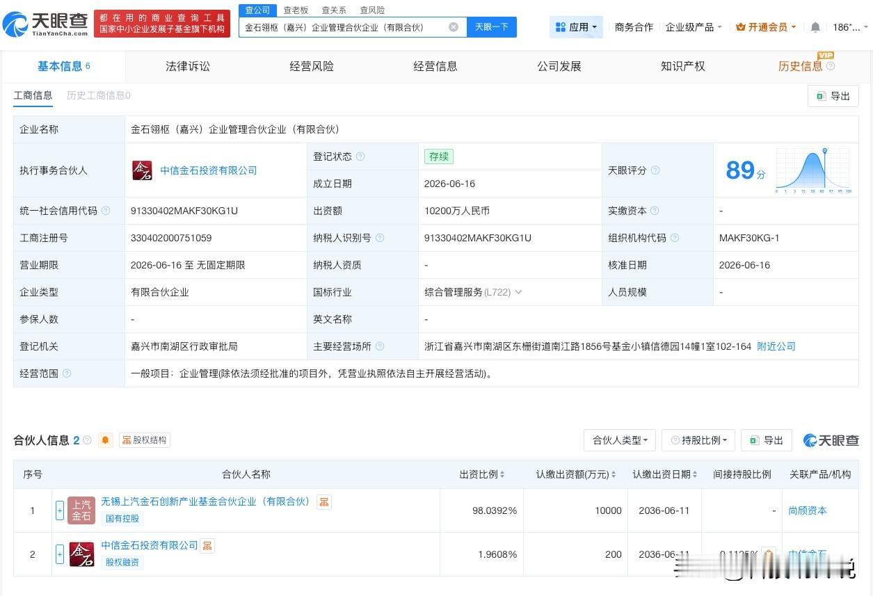Expand the 综合管理服务 (L722) industry chevron
Screen dimensions: 873x596
coord(518,292)
